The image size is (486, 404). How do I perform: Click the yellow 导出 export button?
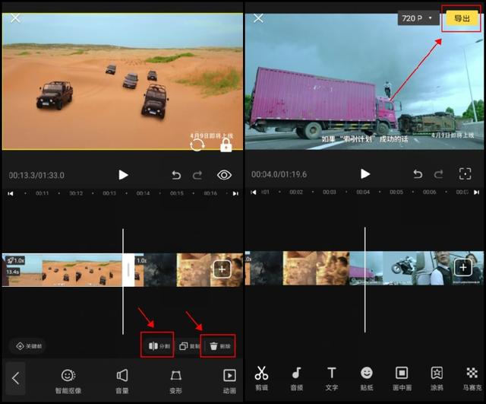pos(462,18)
